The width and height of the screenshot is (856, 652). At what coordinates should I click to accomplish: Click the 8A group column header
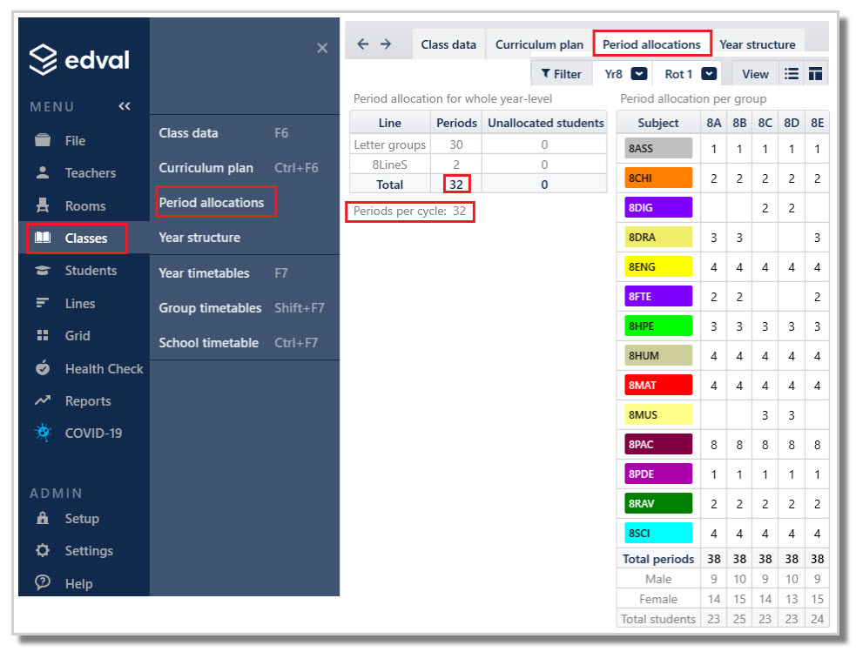(x=713, y=123)
